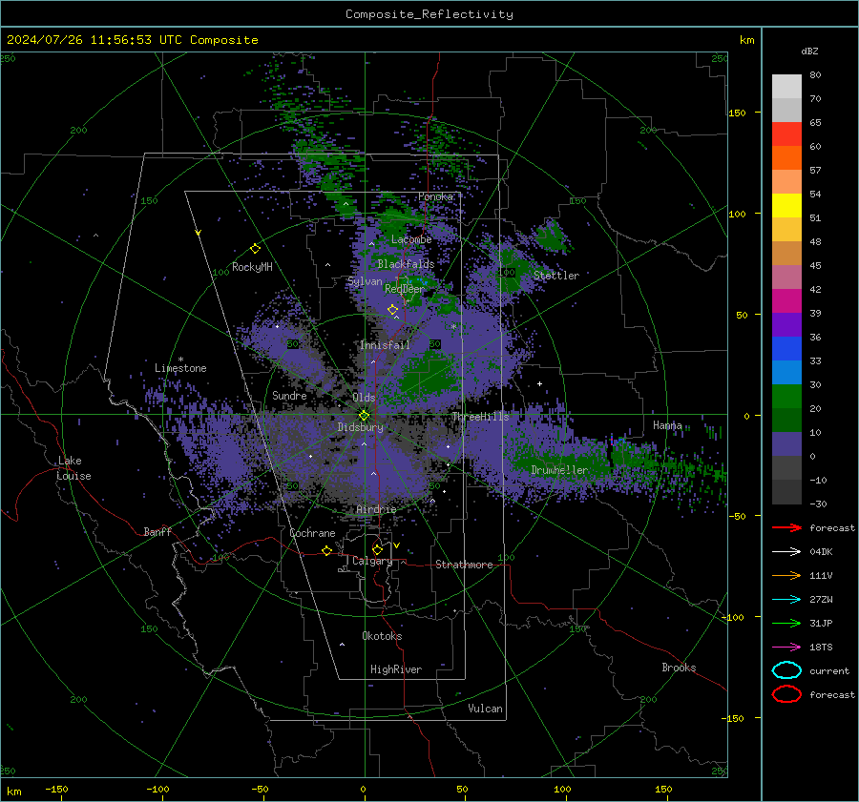Image resolution: width=859 pixels, height=802 pixels.
Task: Click the dBZ legend heading
Action: tap(809, 51)
